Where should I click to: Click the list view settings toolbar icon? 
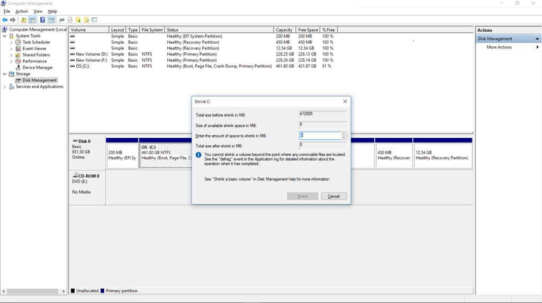(x=94, y=20)
